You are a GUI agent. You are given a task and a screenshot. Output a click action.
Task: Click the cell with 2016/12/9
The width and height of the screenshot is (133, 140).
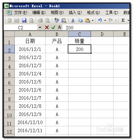tap(30, 114)
